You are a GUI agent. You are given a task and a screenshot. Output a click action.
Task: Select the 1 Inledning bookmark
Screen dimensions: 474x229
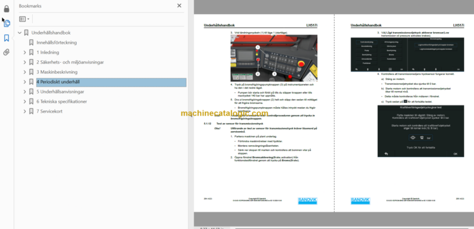[x=48, y=52]
